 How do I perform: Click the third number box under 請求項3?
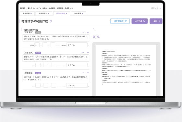coord(53,45)
